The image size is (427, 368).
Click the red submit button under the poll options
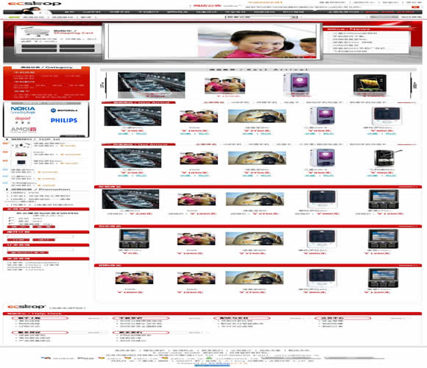coord(18,227)
